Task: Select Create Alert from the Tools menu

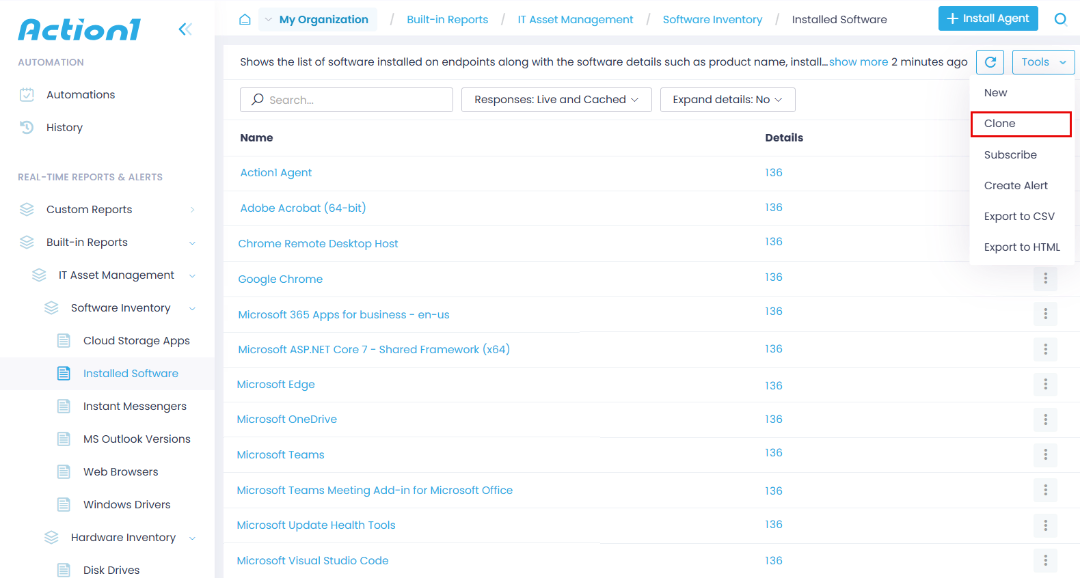Action: [1015, 186]
